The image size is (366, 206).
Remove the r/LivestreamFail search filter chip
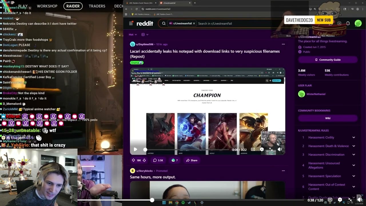(x=194, y=23)
